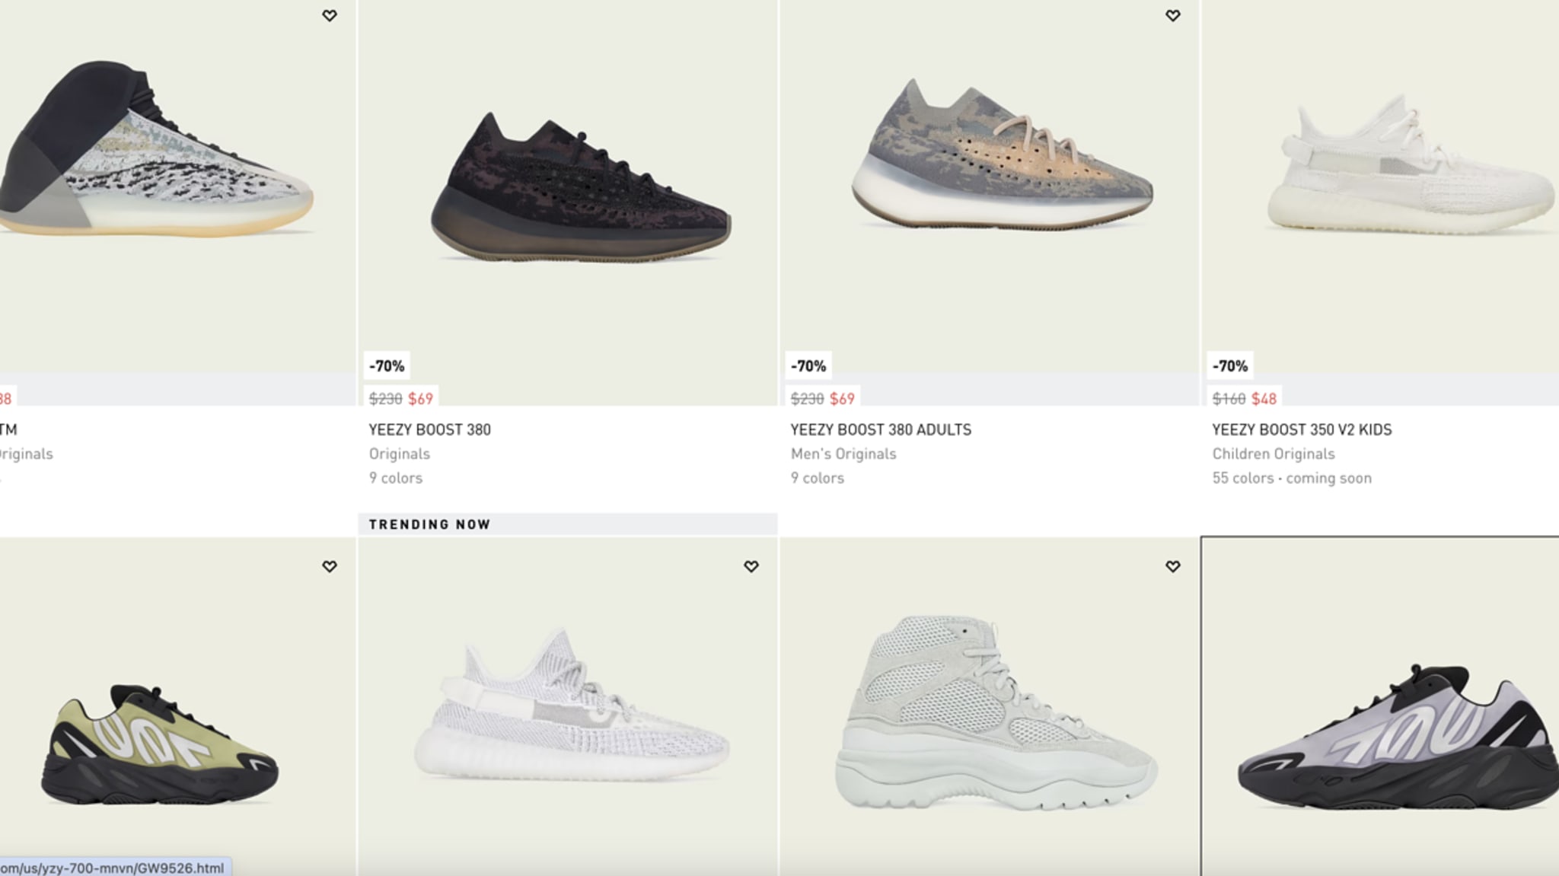Image resolution: width=1559 pixels, height=876 pixels.
Task: Select the '55 colors · coming soon' text
Action: (1292, 478)
